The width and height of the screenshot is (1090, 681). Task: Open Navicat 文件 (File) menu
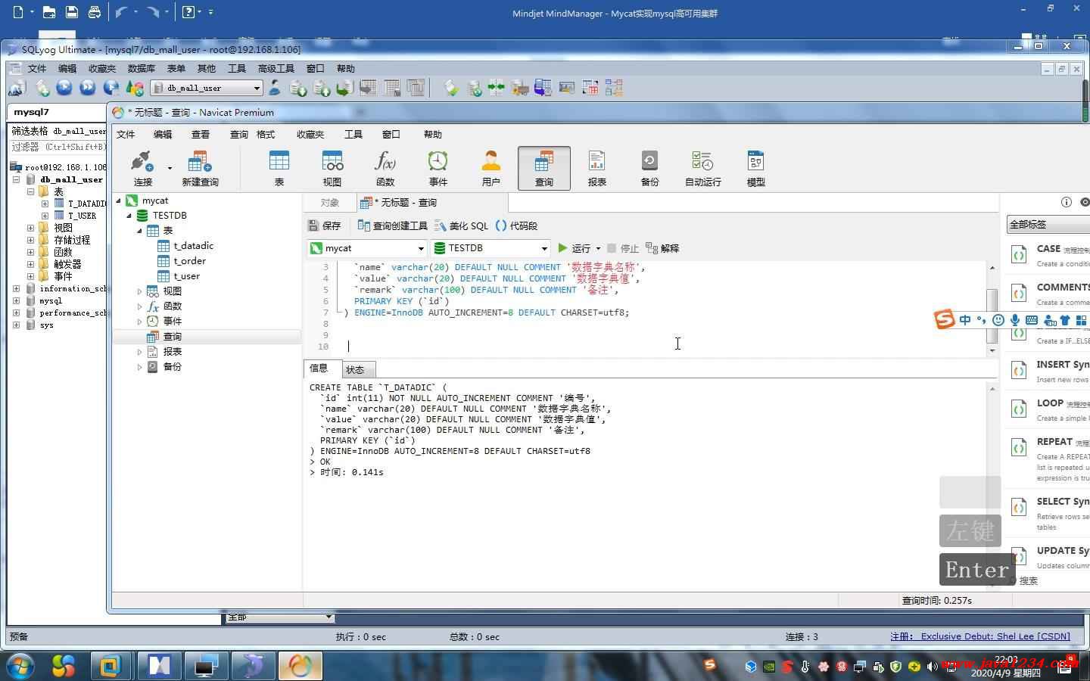pyautogui.click(x=126, y=134)
